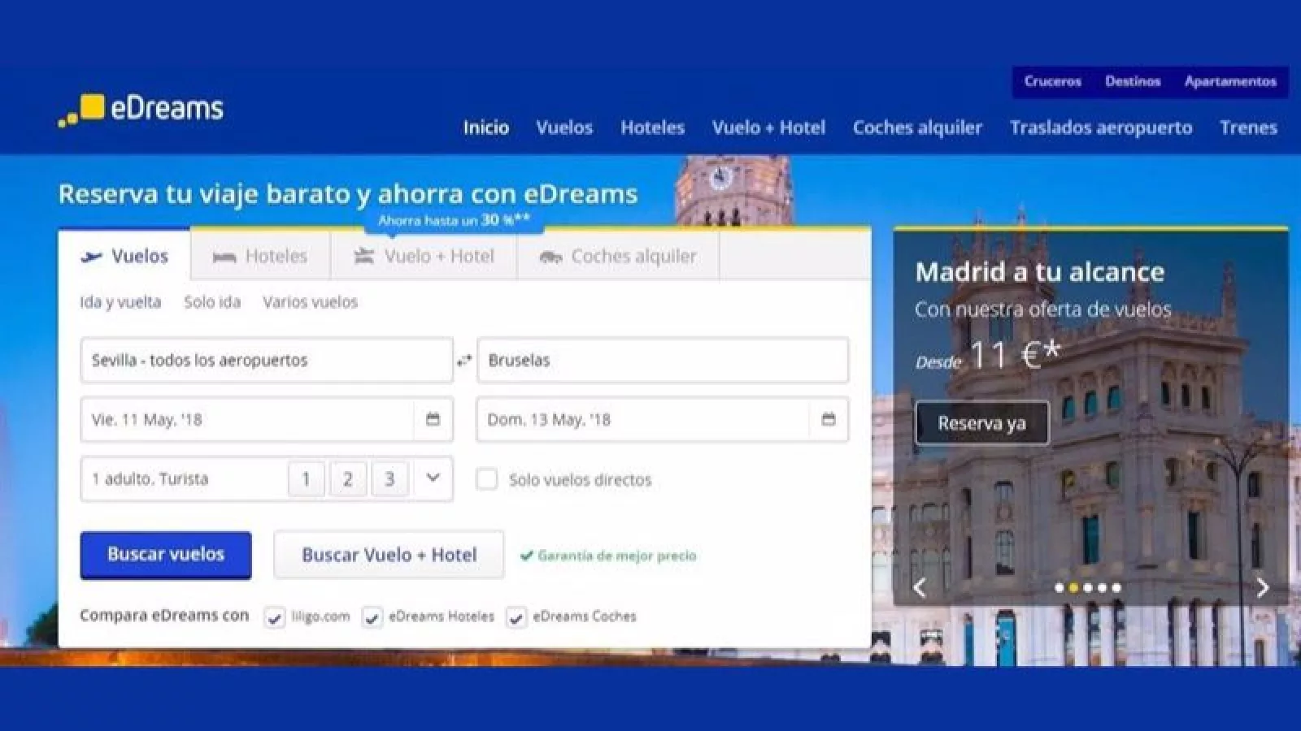Advance to next slide in promo carousel

tap(1262, 587)
